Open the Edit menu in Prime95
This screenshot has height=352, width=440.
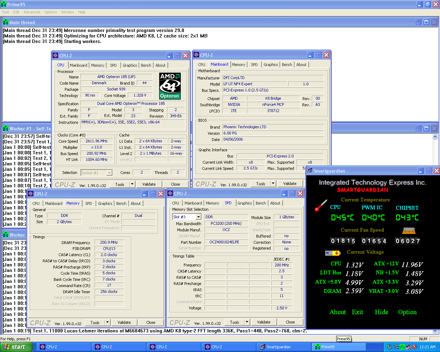16,12
